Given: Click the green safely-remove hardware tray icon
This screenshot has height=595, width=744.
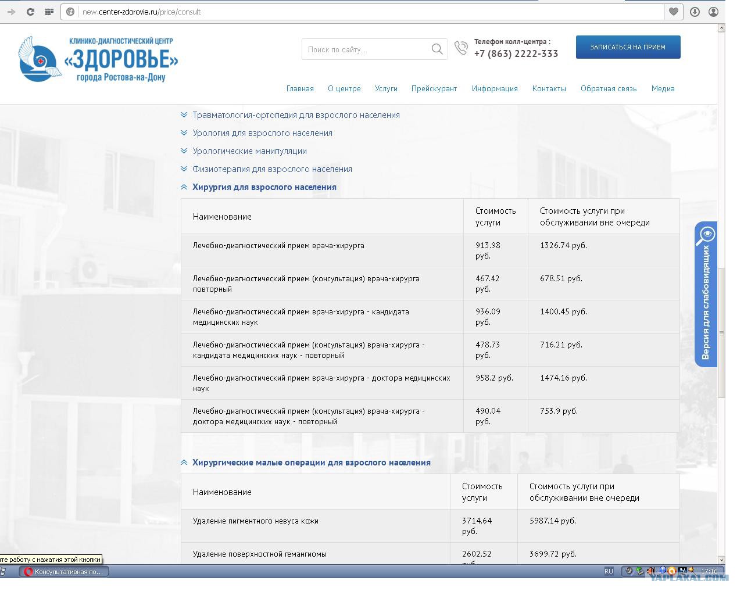Looking at the screenshot, I should point(640,571).
